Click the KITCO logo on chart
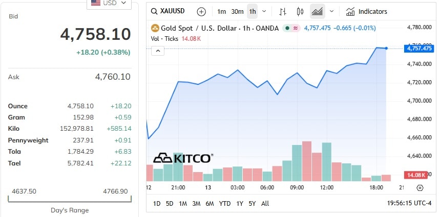The width and height of the screenshot is (440, 217). (183, 158)
